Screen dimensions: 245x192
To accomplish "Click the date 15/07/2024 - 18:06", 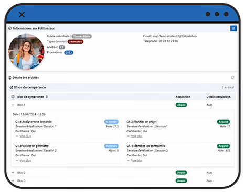I will [x=33, y=114].
